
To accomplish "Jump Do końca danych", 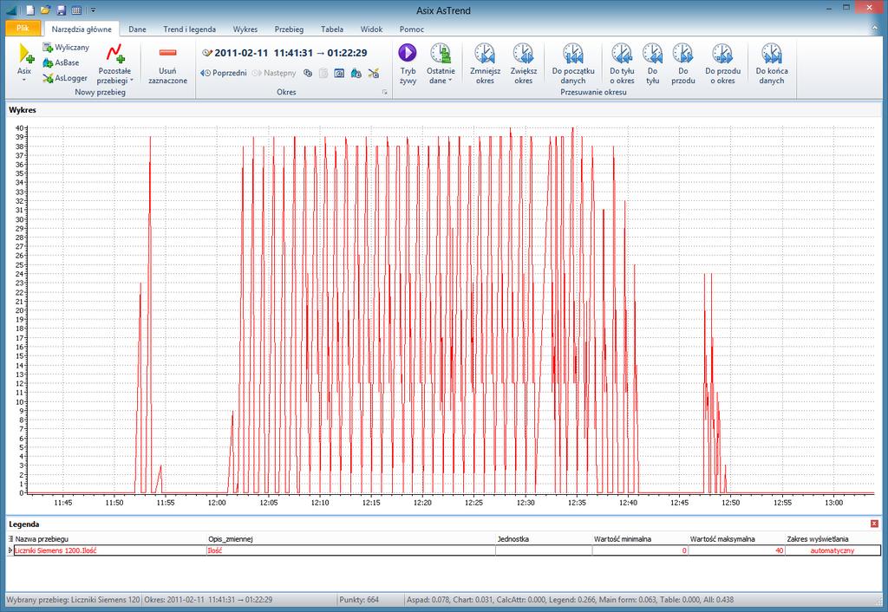I will [x=771, y=63].
